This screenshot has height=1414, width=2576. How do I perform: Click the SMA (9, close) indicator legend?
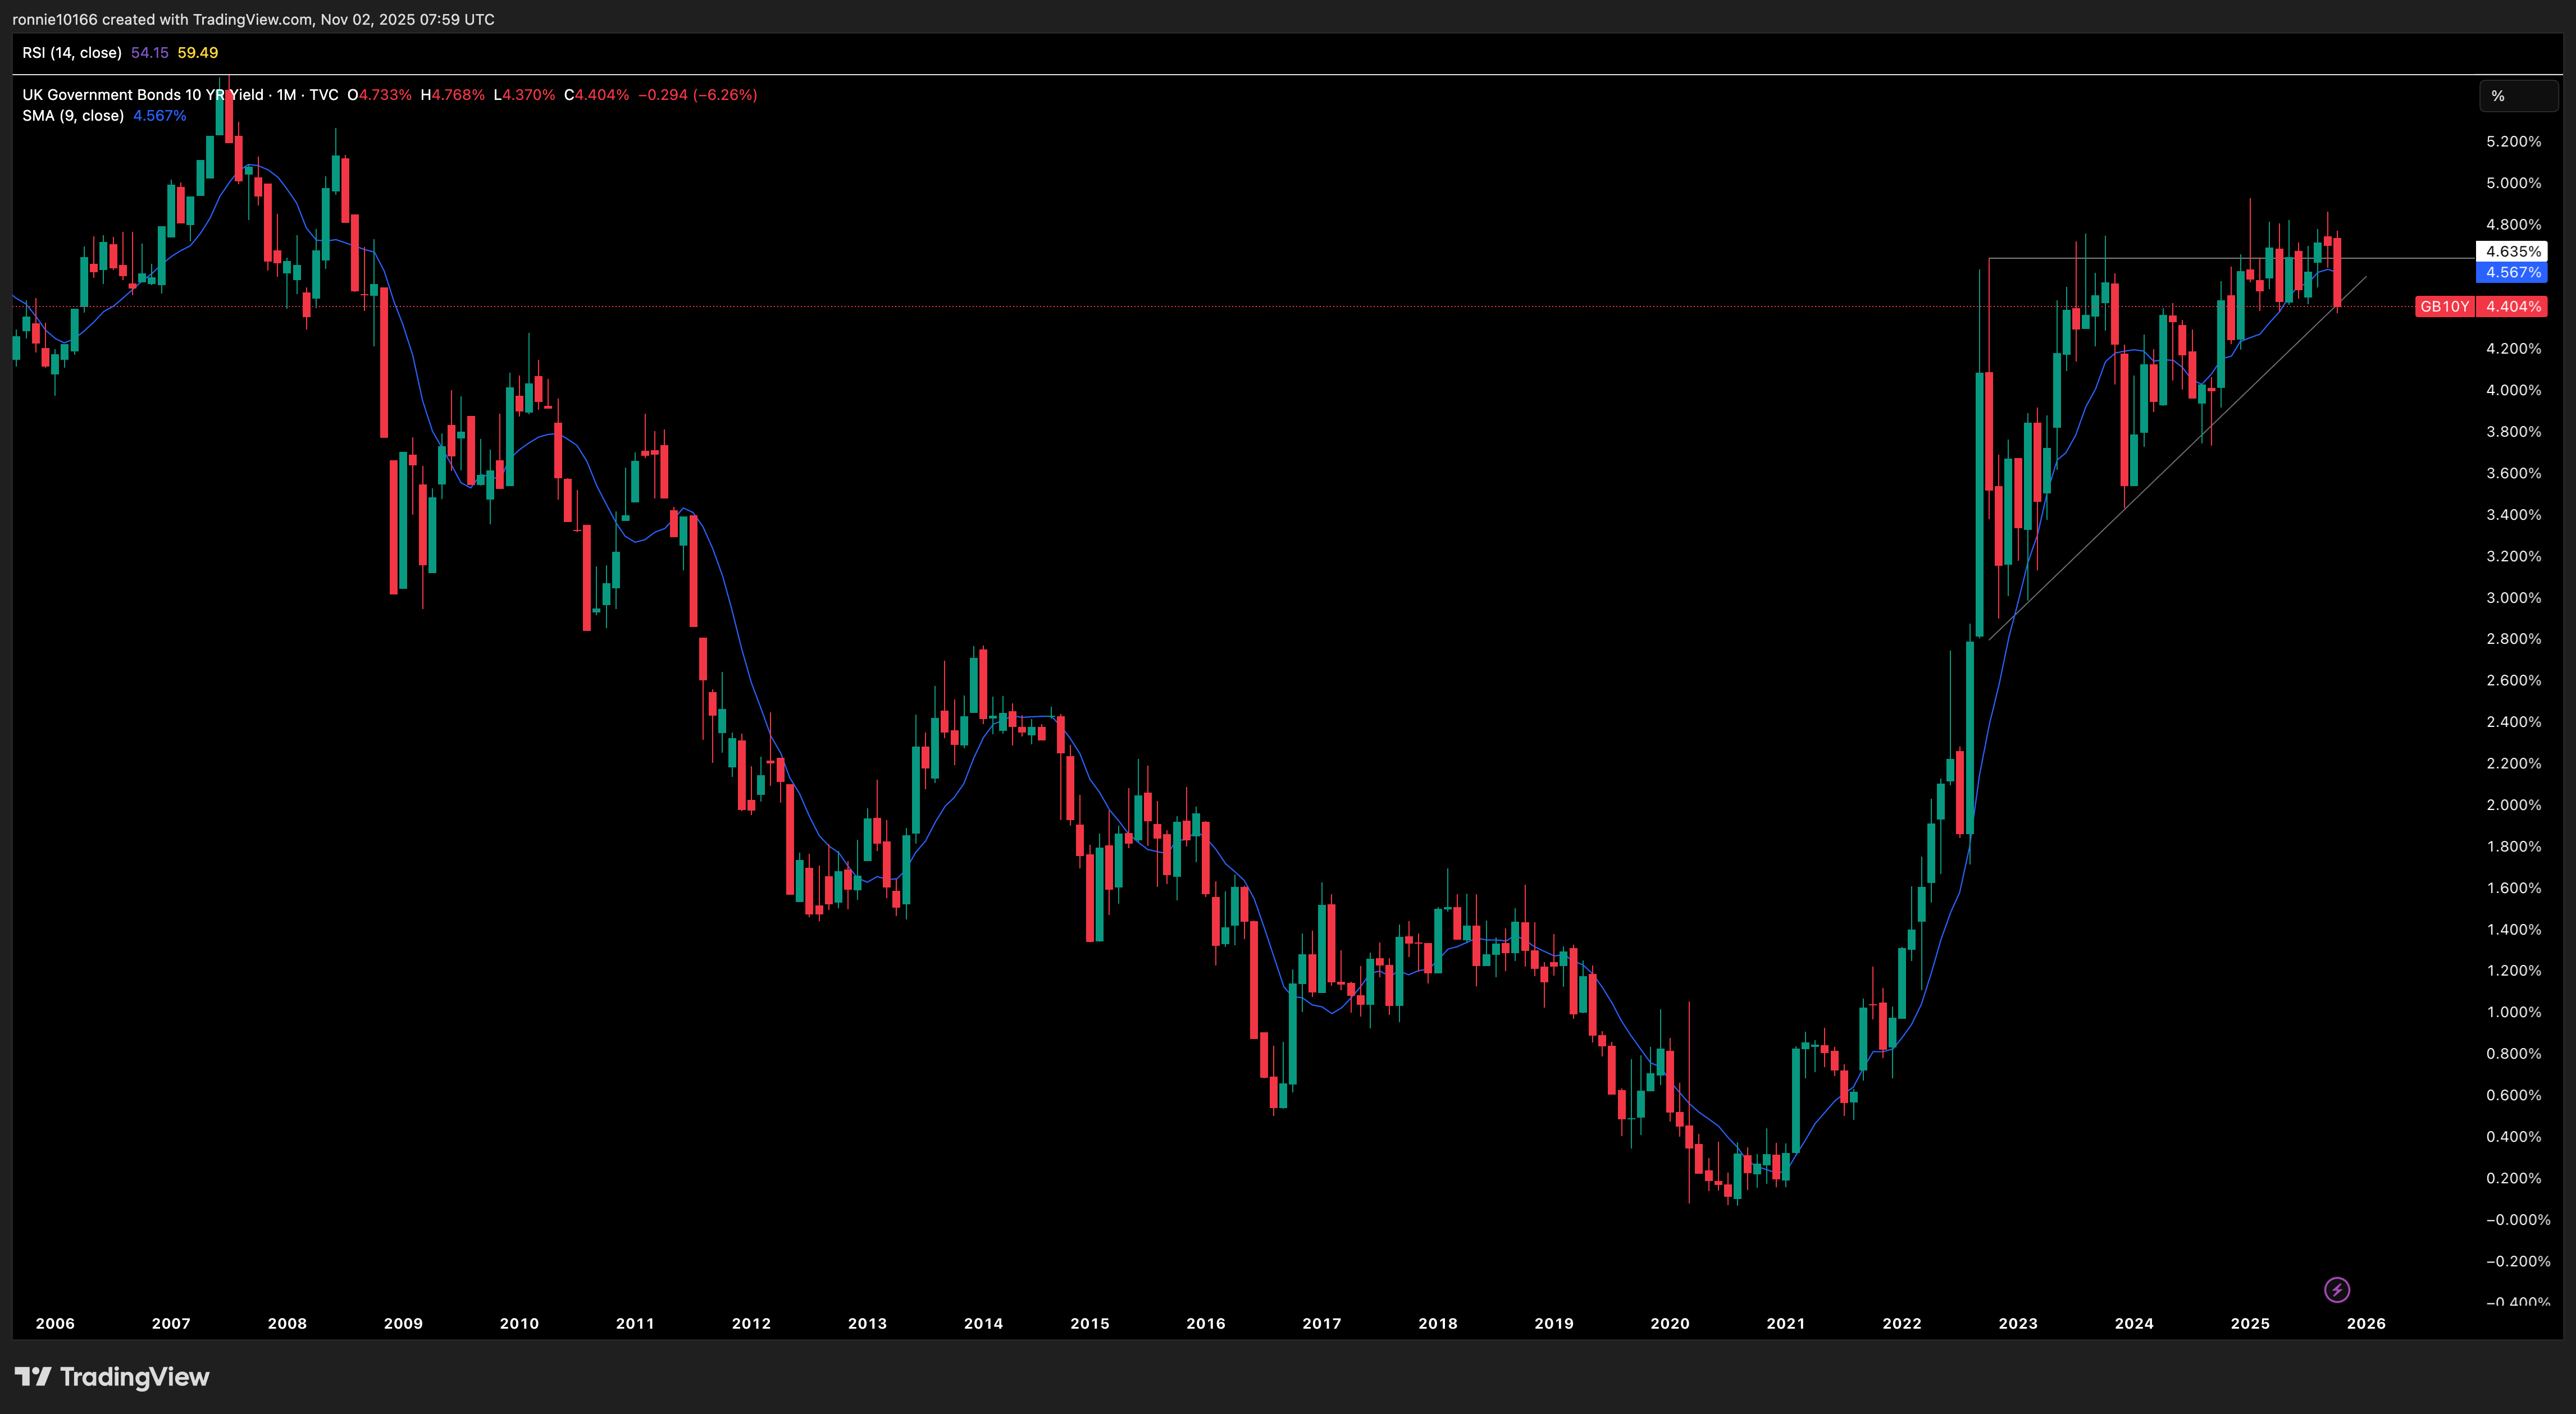[73, 115]
